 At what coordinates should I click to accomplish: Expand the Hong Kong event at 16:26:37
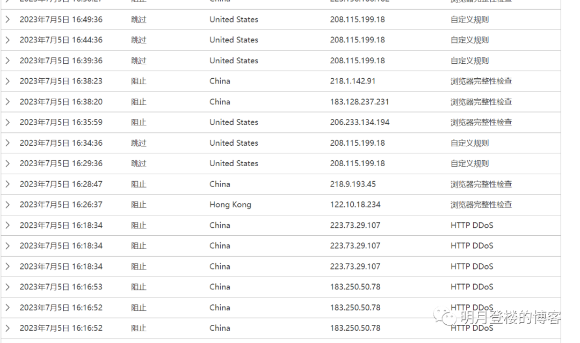[x=8, y=204]
